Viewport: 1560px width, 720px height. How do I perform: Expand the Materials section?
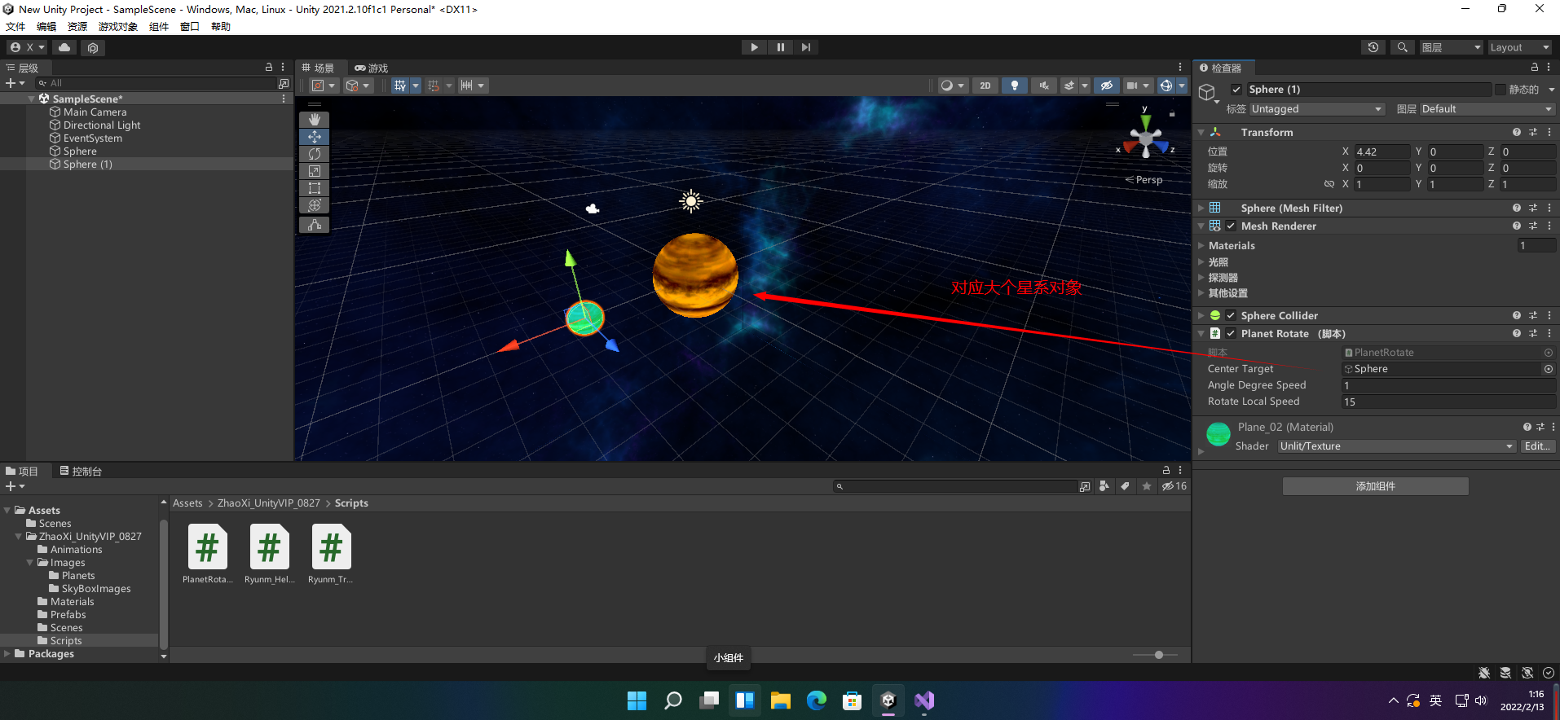coord(1201,246)
